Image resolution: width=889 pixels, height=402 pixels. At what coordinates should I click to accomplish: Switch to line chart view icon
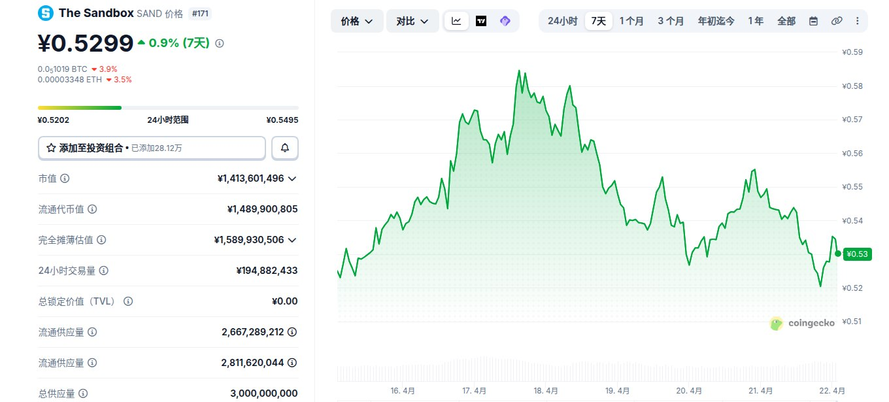pyautogui.click(x=456, y=21)
